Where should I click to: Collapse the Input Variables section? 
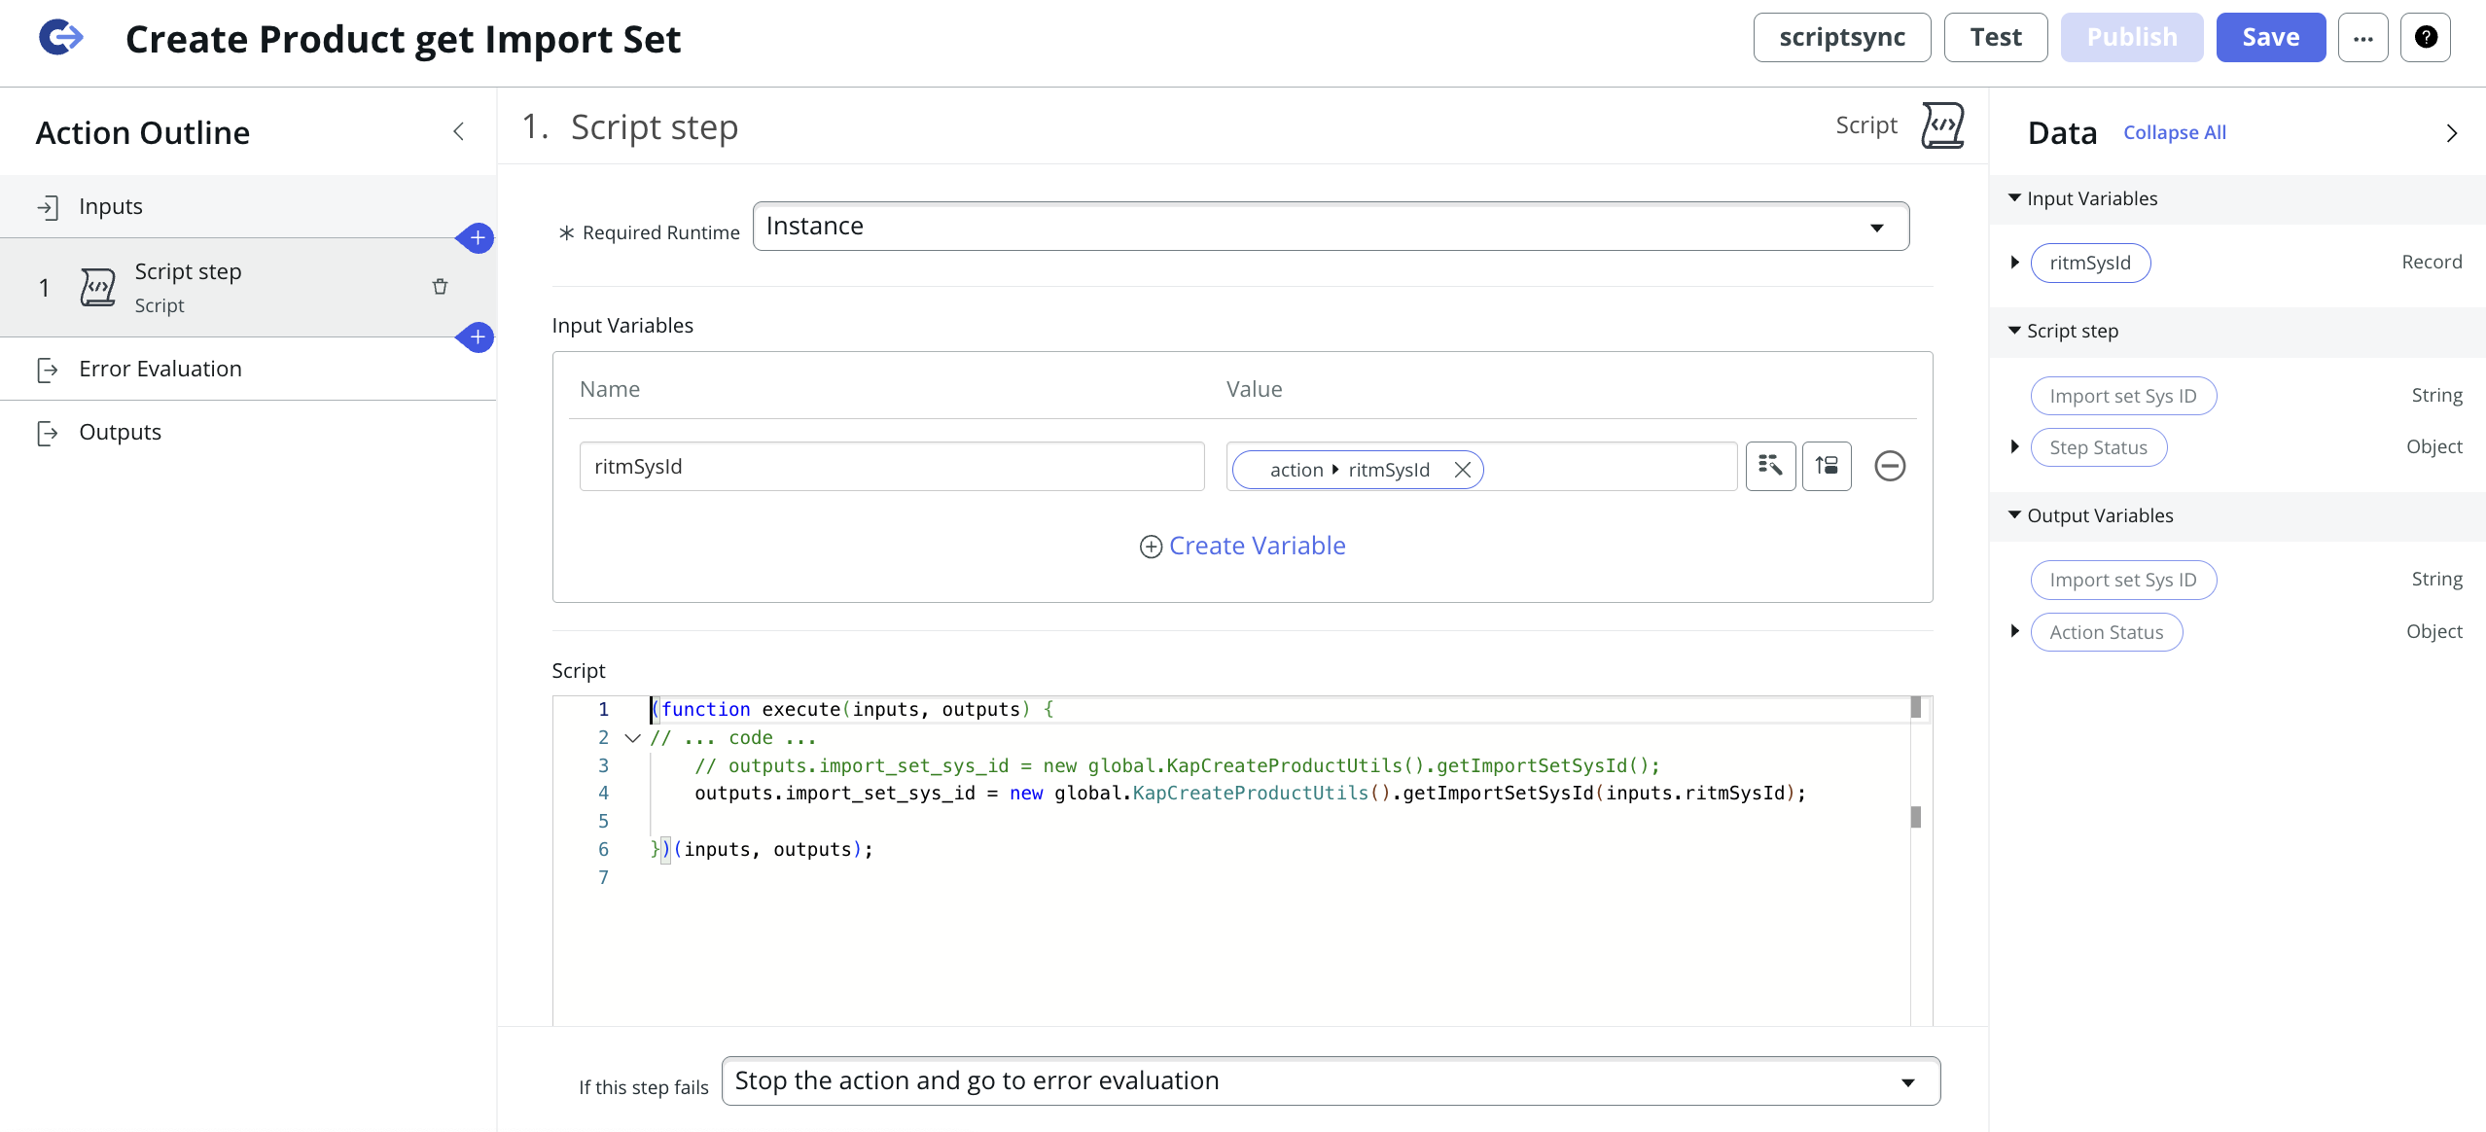(x=2014, y=198)
